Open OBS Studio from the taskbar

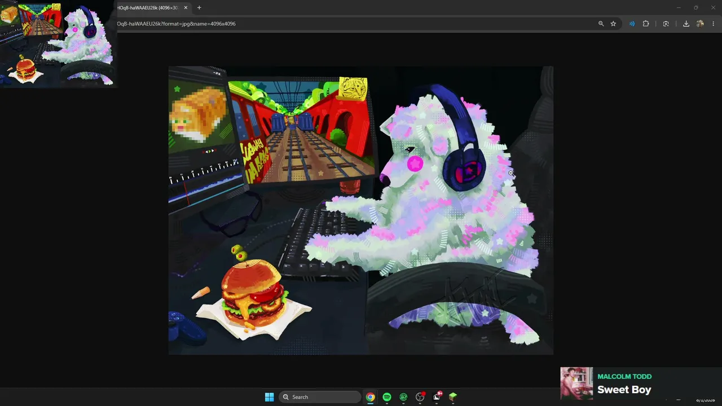tap(420, 397)
